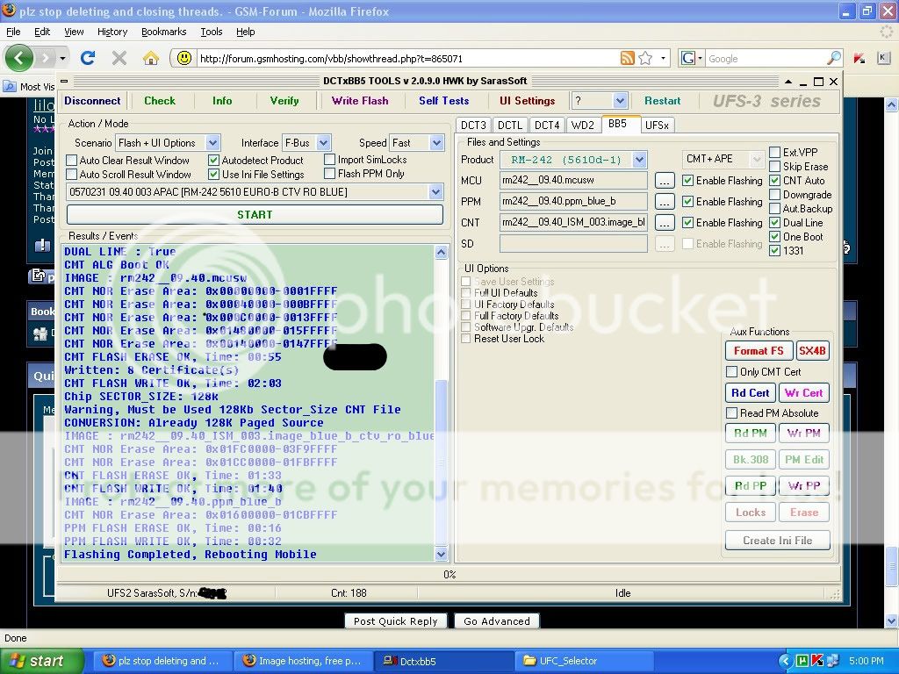Click the Firefox address bar URL
Screen dimensions: 899x674
tap(331, 59)
